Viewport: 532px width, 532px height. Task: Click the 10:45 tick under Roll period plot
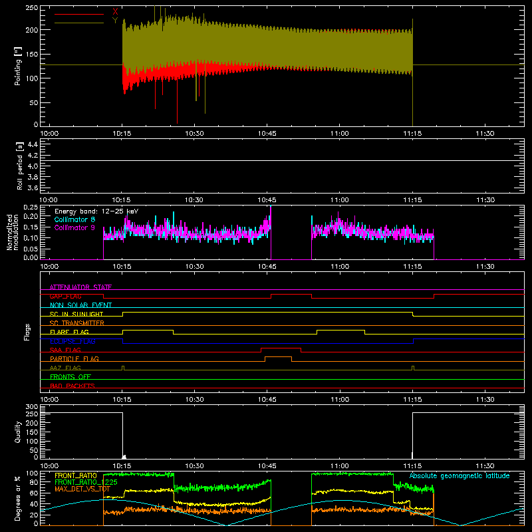[267, 200]
